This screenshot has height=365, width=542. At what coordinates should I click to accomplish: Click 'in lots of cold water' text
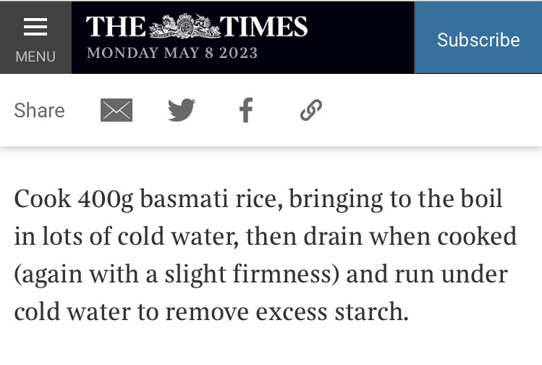click(126, 237)
